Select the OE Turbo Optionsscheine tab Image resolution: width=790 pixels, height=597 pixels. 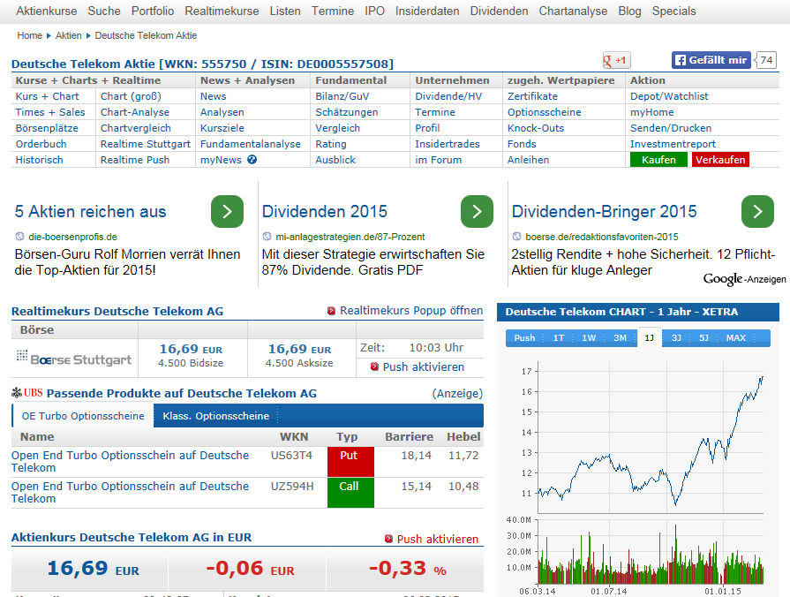[x=83, y=416]
